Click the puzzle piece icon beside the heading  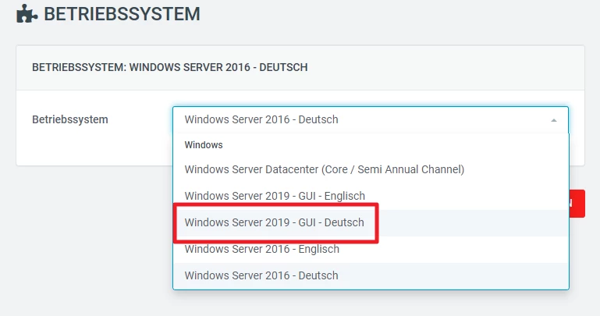click(27, 13)
